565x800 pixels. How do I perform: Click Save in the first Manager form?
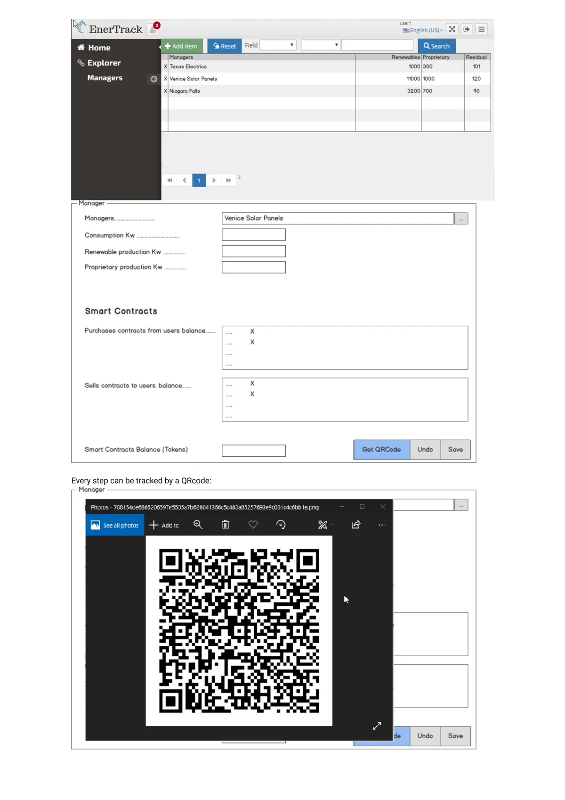(x=456, y=450)
